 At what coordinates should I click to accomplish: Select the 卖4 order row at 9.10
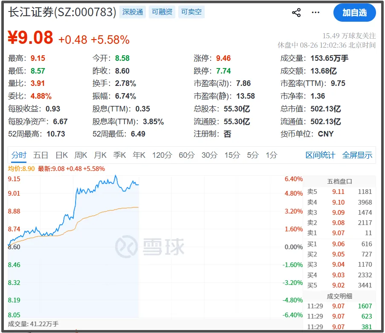pyautogui.click(x=339, y=202)
